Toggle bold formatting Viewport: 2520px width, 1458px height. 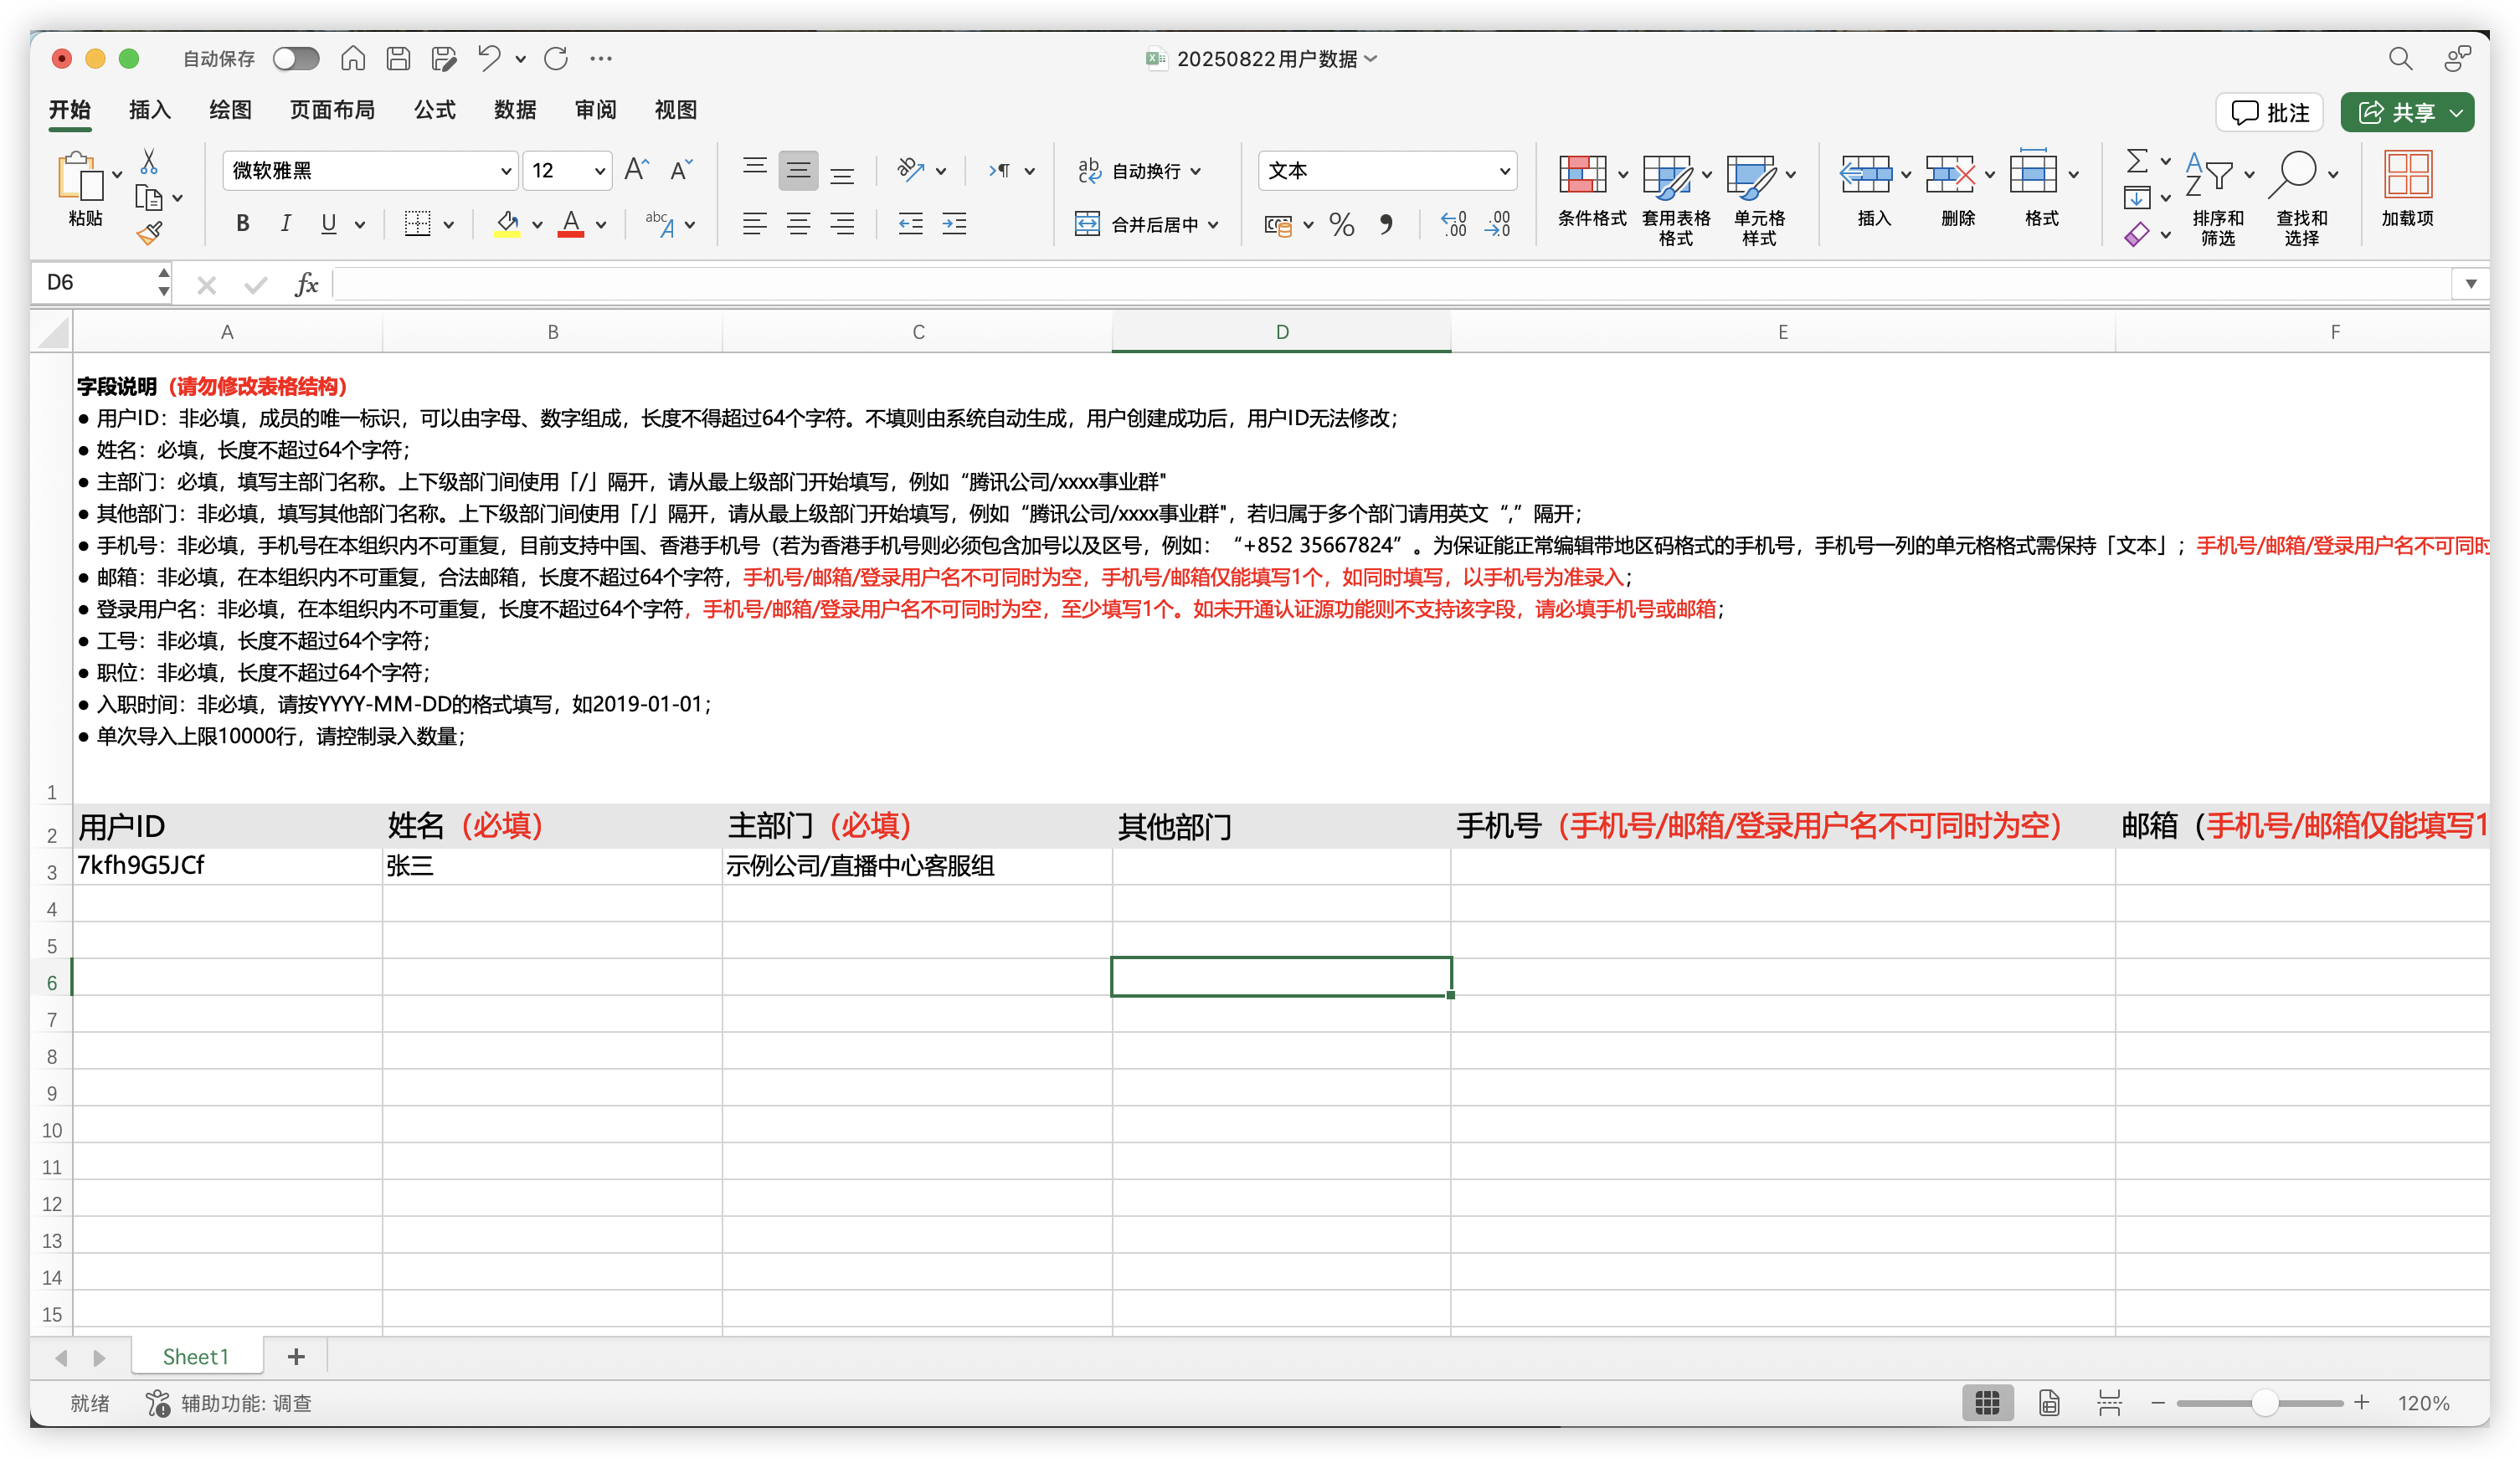(x=242, y=224)
